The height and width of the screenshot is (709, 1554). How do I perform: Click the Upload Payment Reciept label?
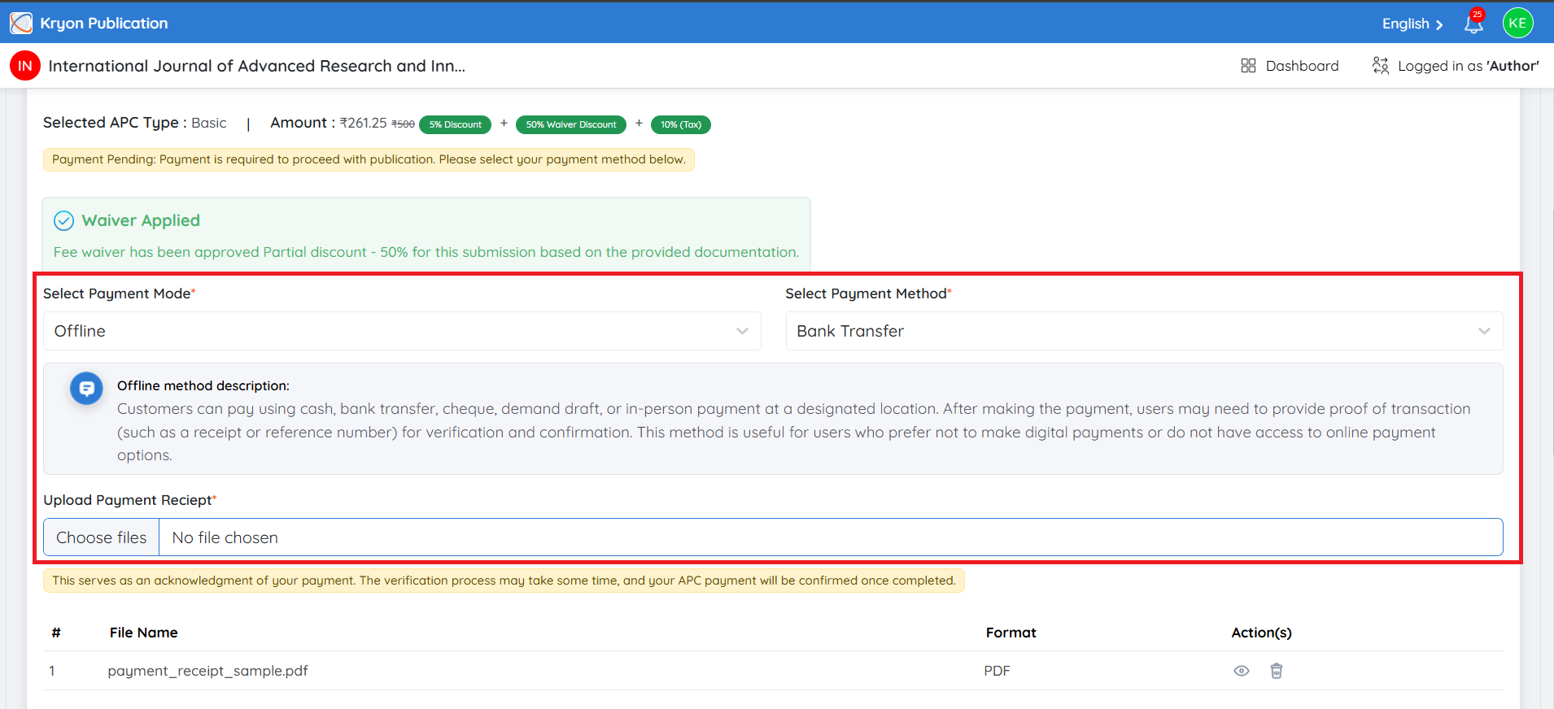click(130, 500)
